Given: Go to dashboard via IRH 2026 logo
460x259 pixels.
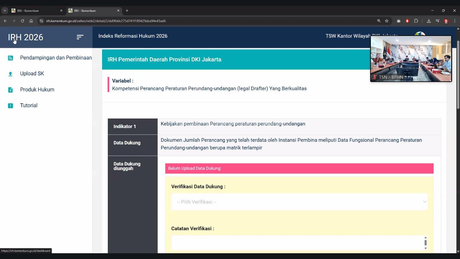Looking at the screenshot, I should coord(26,37).
